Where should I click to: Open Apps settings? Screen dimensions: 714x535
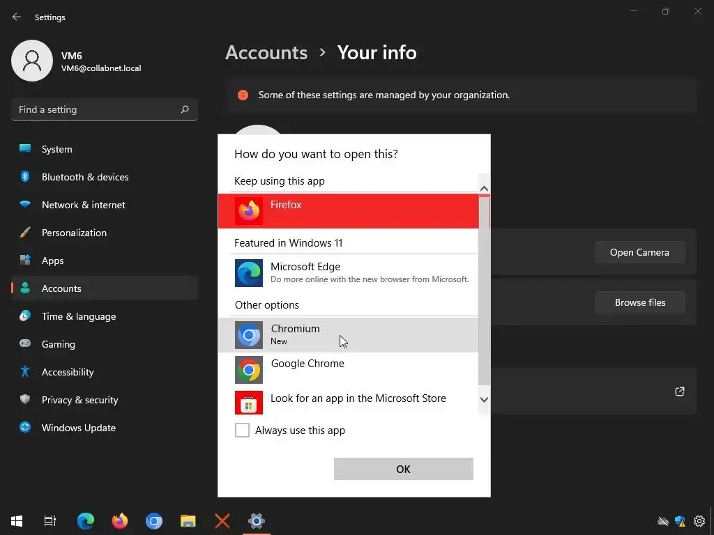pos(105,261)
